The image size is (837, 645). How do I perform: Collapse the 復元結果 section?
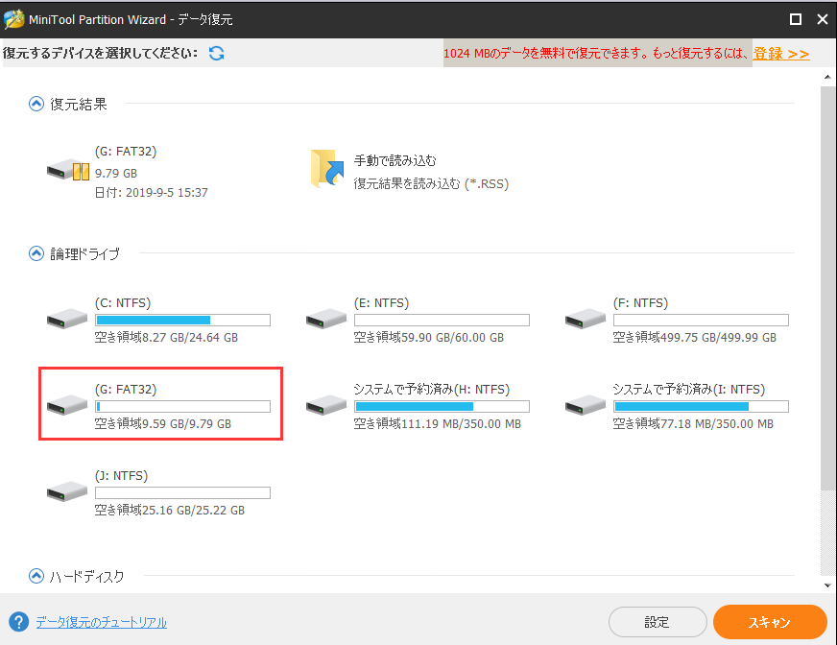pos(36,105)
